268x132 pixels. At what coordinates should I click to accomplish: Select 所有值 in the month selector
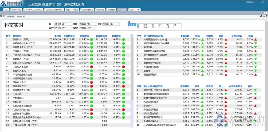(x=132, y=25)
